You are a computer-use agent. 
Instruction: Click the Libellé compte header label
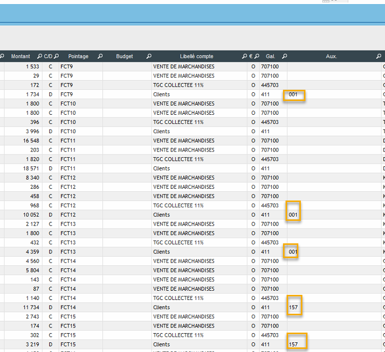click(196, 57)
